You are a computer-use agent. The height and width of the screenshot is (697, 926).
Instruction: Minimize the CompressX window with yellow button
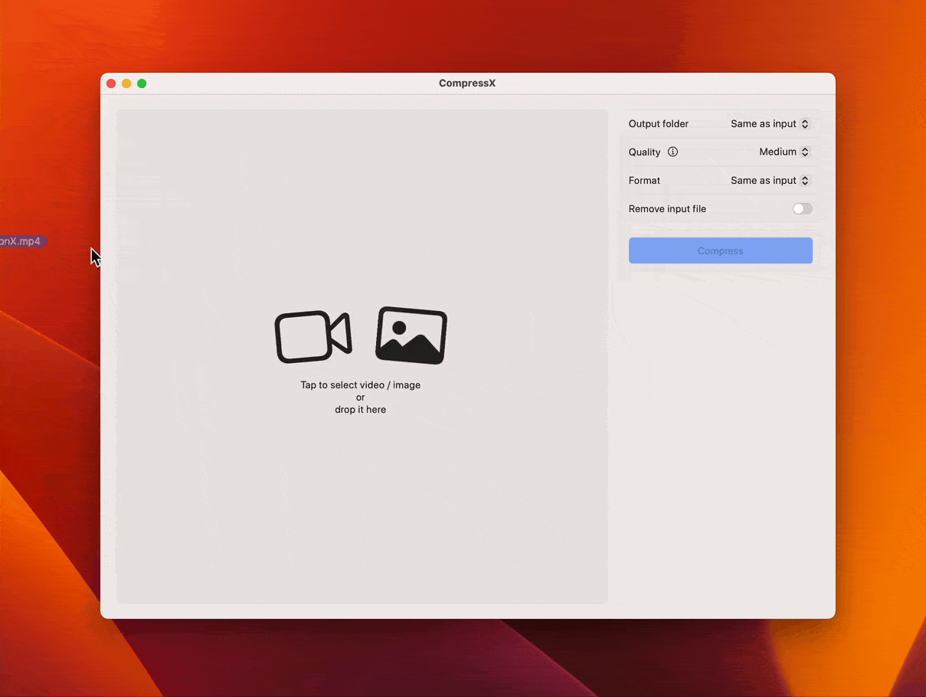pyautogui.click(x=126, y=83)
